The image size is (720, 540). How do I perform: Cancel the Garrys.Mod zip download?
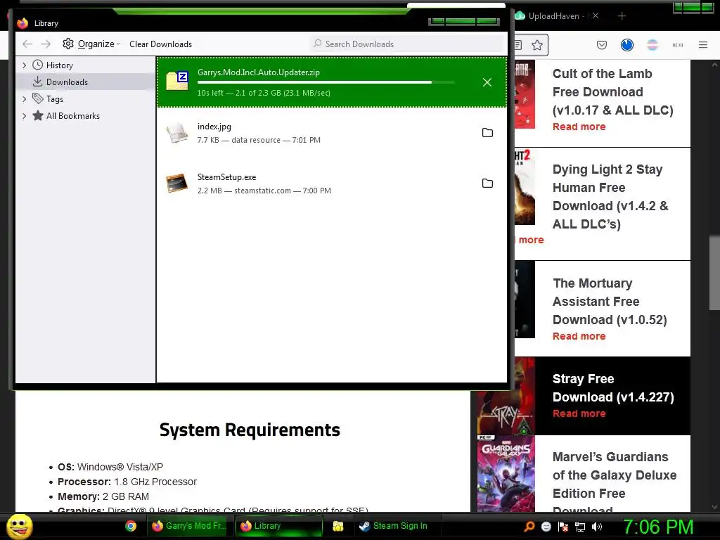click(487, 82)
